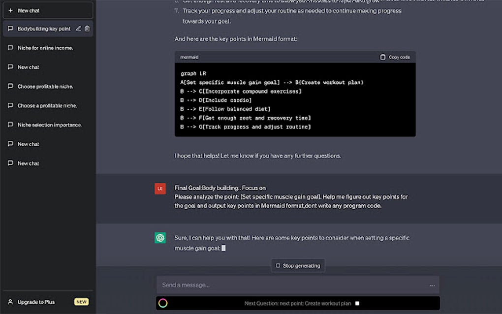This screenshot has width=502, height=314.
Task: Click the Copy code clipboard icon
Action: (x=383, y=57)
